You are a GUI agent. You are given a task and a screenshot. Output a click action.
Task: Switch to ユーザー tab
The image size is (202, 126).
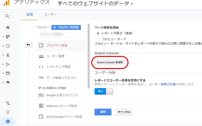pos(50,15)
